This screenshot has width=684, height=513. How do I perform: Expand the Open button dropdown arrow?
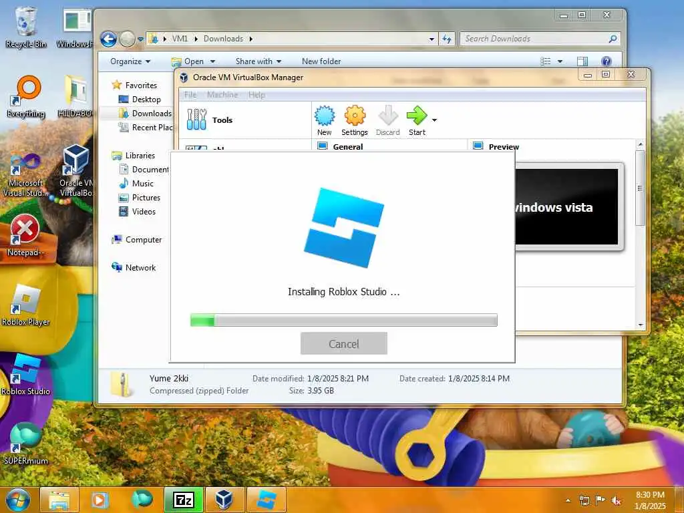(212, 61)
